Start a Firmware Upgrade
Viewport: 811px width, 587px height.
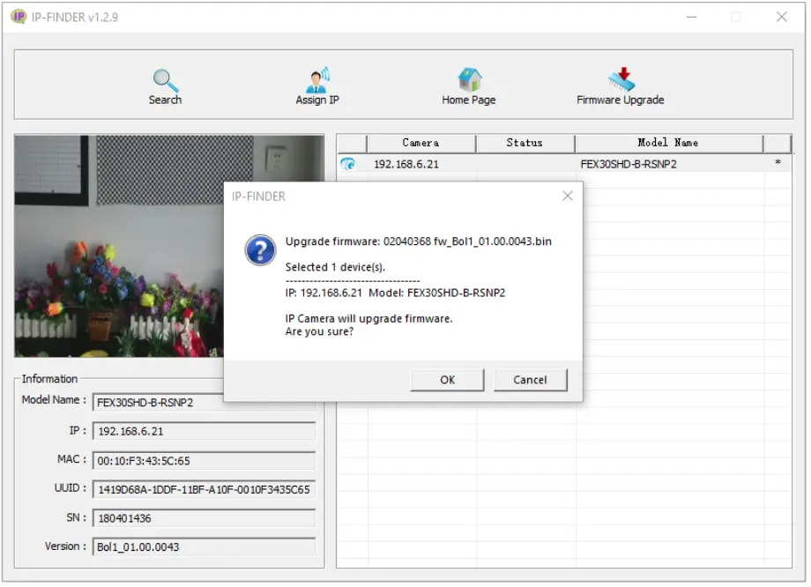pos(620,84)
